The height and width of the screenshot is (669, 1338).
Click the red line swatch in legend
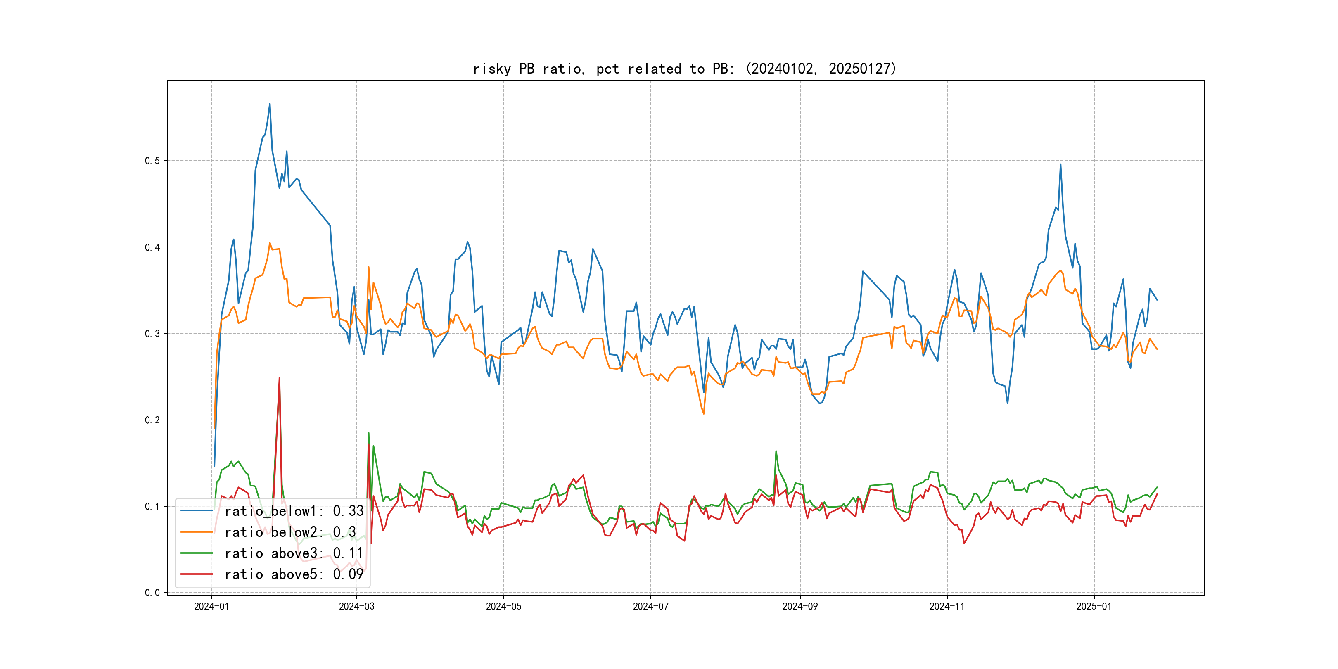(x=196, y=574)
